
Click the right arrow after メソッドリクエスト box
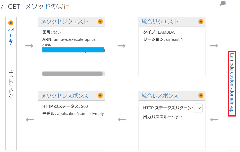(x=122, y=46)
